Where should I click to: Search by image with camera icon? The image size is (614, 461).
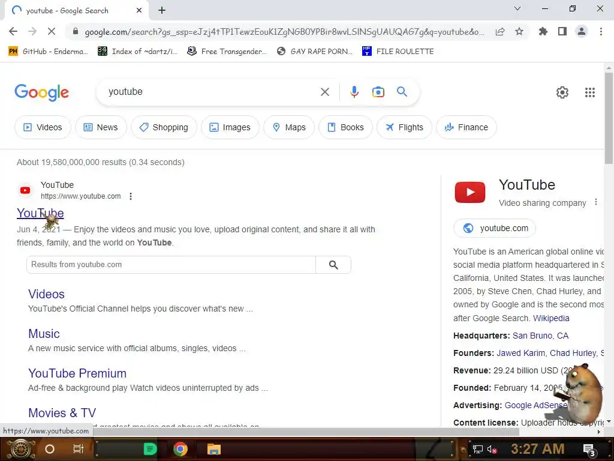378,92
